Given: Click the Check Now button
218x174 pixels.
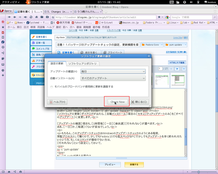Looking at the screenshot, I should coord(117,102).
